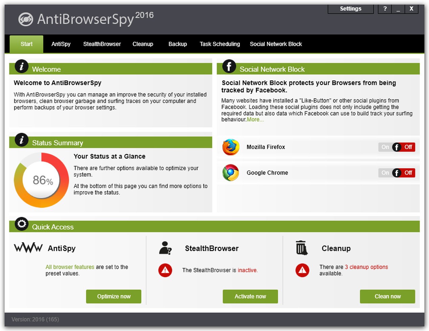Open the Cleanup tab

point(143,44)
